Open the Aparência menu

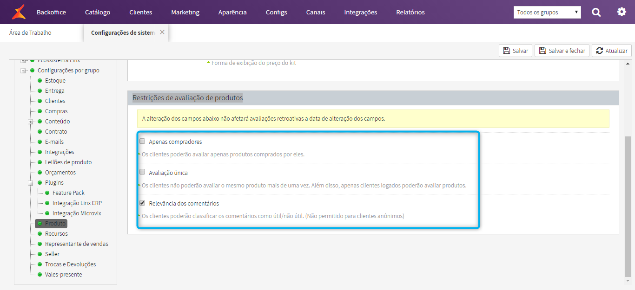(x=232, y=12)
